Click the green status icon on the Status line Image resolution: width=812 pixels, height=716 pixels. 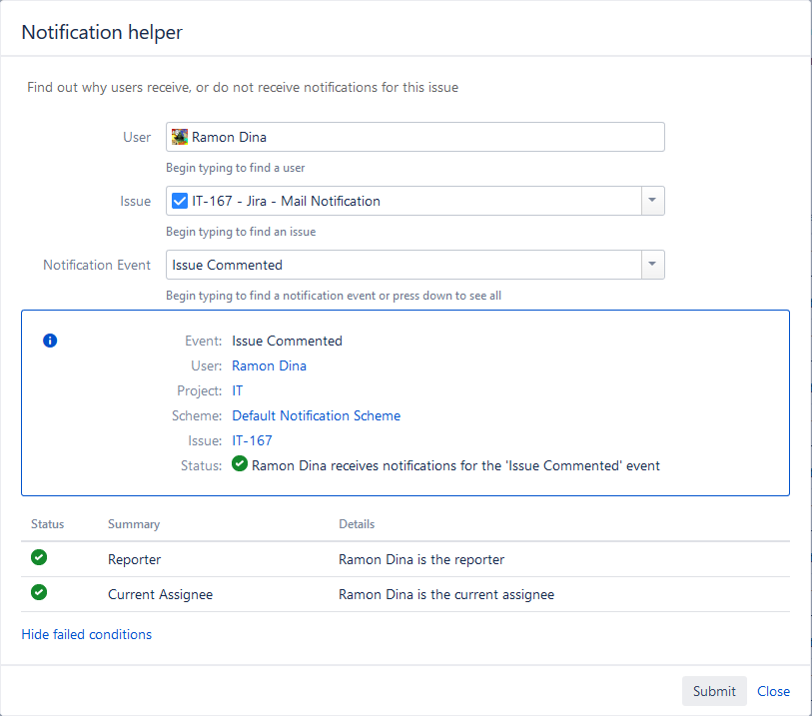pyautogui.click(x=239, y=463)
